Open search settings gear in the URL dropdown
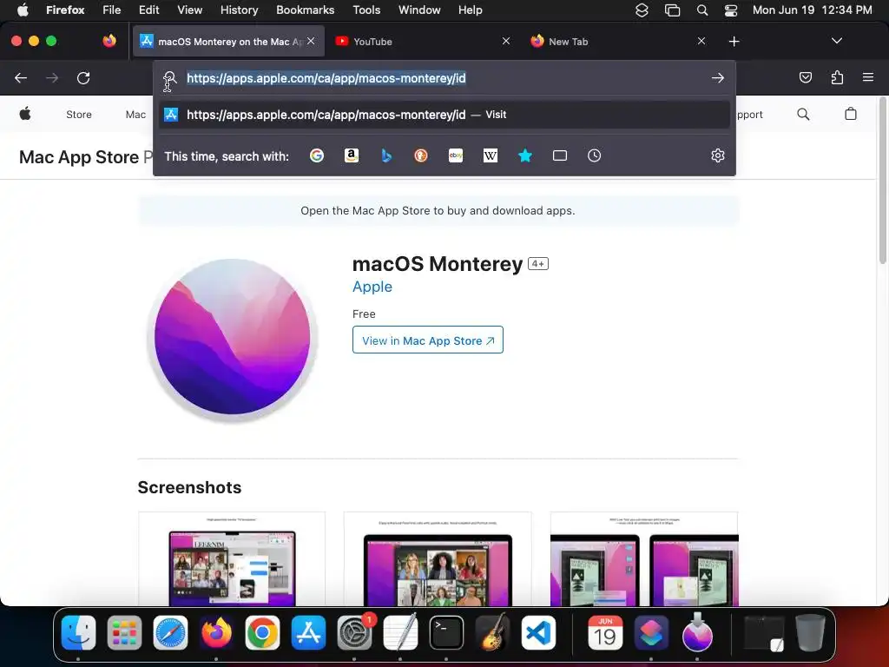Viewport: 889px width, 667px height. click(718, 155)
